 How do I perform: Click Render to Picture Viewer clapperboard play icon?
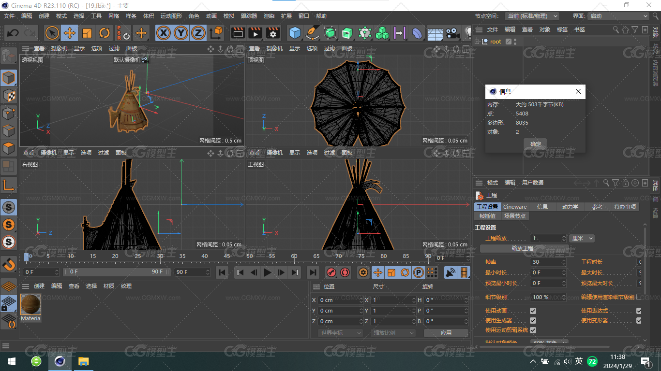[x=255, y=33]
